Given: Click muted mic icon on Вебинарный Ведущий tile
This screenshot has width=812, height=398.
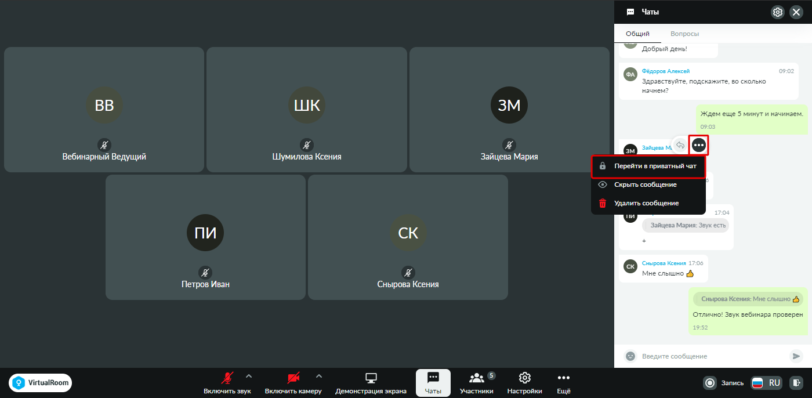Looking at the screenshot, I should 104,145.
